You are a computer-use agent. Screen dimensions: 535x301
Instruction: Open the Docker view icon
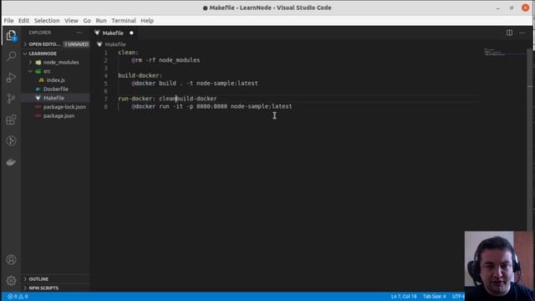point(11,161)
